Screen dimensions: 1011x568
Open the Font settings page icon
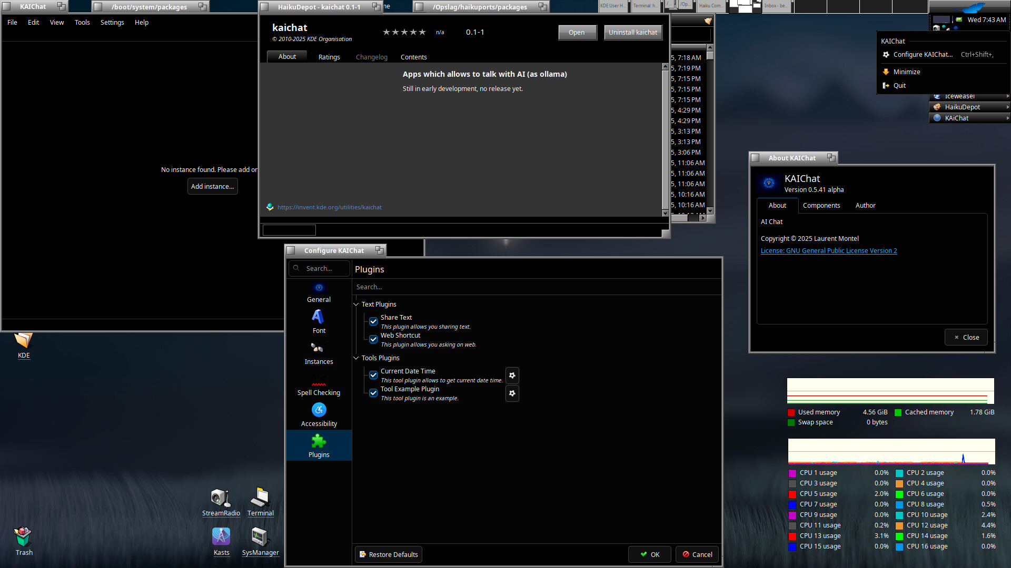point(319,317)
